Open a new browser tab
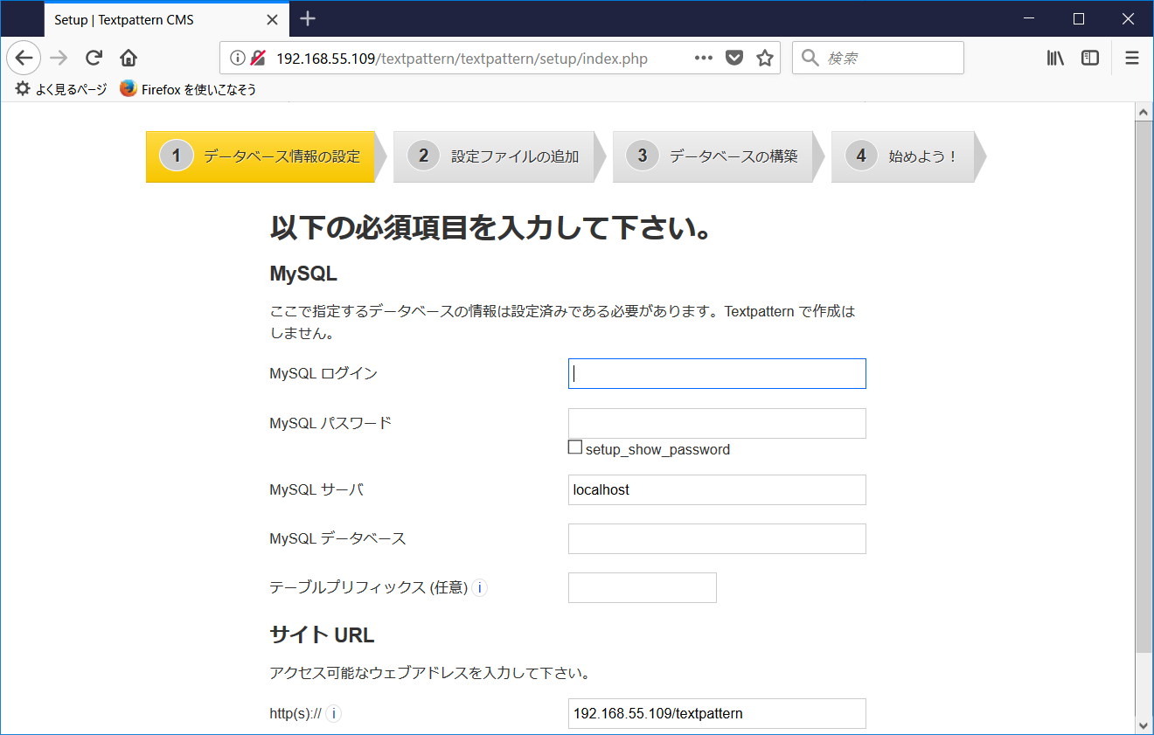This screenshot has width=1154, height=735. 307,17
